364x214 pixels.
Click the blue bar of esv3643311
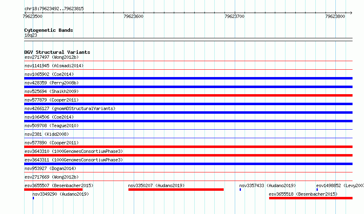[188, 164]
